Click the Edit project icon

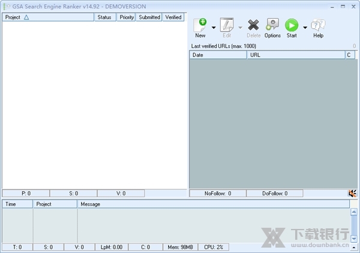(x=227, y=25)
